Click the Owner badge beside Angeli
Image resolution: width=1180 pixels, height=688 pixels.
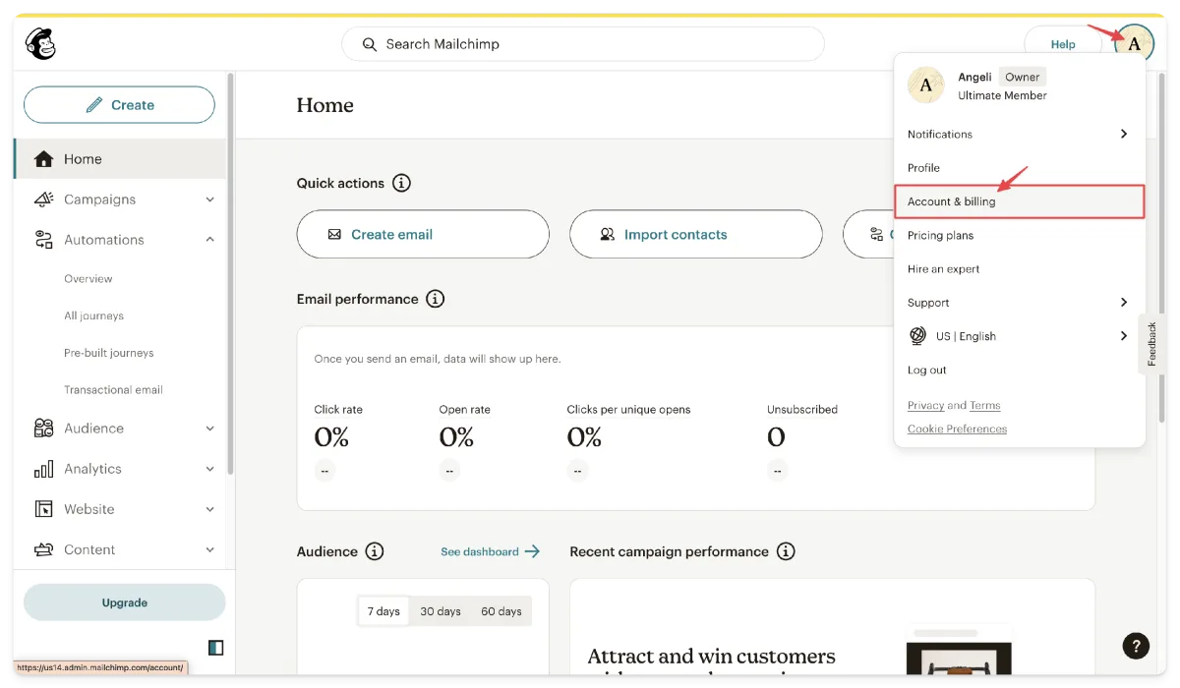point(1023,77)
